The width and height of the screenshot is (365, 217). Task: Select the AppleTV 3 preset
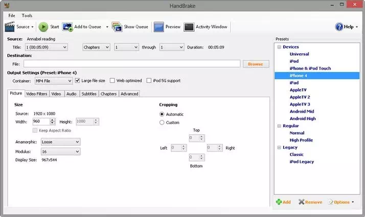pyautogui.click(x=300, y=104)
